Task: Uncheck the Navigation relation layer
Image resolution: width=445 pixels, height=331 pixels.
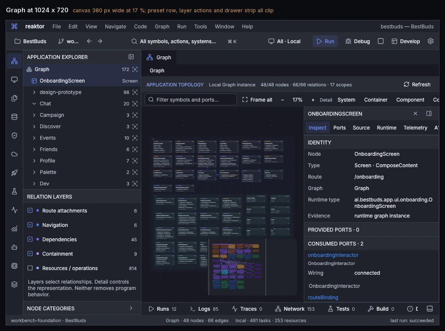Action: click(30, 225)
